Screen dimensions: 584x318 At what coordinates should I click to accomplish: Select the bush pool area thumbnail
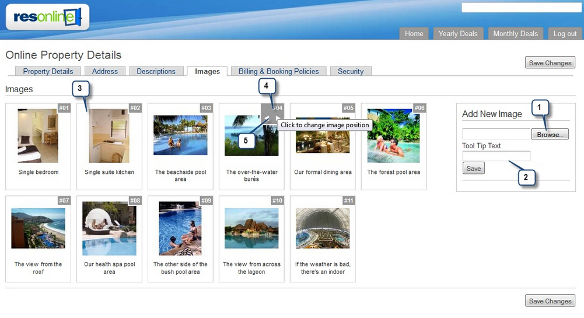click(180, 228)
